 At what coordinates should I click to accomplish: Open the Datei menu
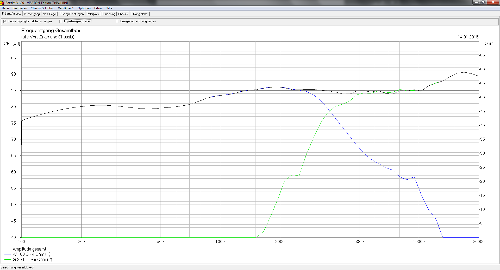click(5, 8)
